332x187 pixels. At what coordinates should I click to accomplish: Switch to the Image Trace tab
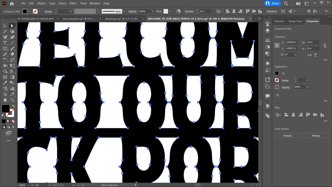(295, 21)
